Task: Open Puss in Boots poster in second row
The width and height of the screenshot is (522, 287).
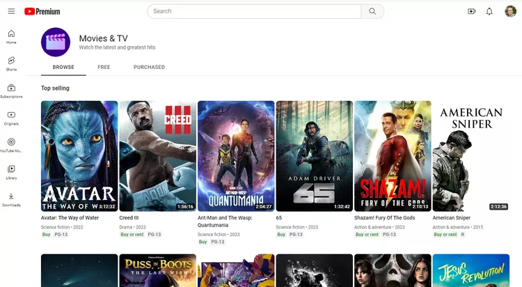Action: [x=158, y=270]
